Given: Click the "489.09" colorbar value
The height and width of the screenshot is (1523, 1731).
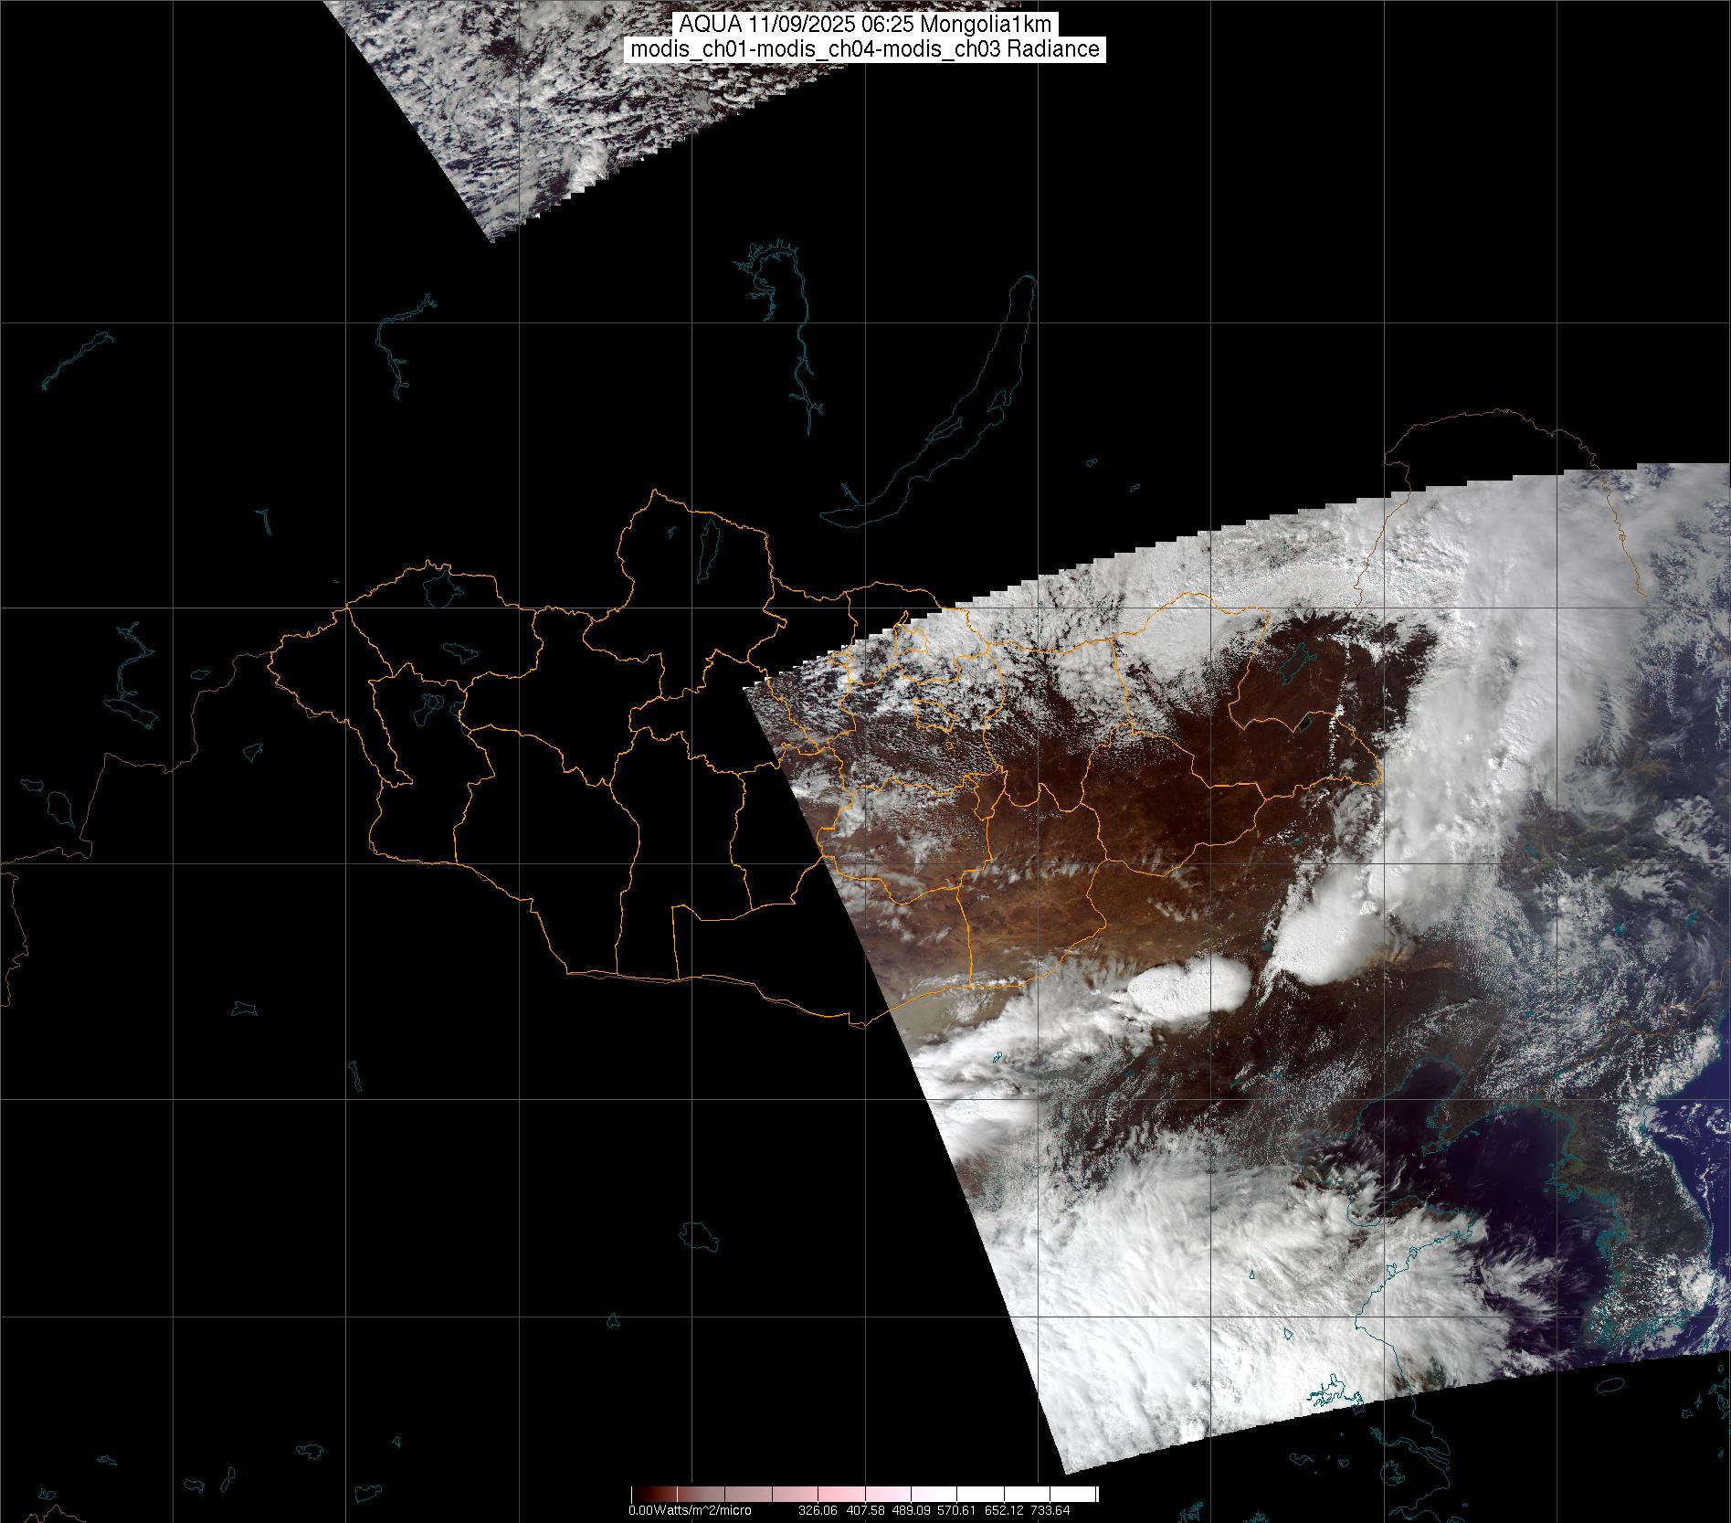Looking at the screenshot, I should (911, 1510).
